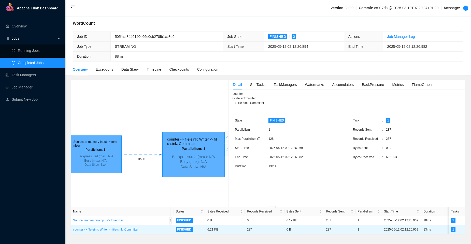The height and width of the screenshot is (244, 471).
Task: Click the Max Parallelism info icon
Action: 259,139
